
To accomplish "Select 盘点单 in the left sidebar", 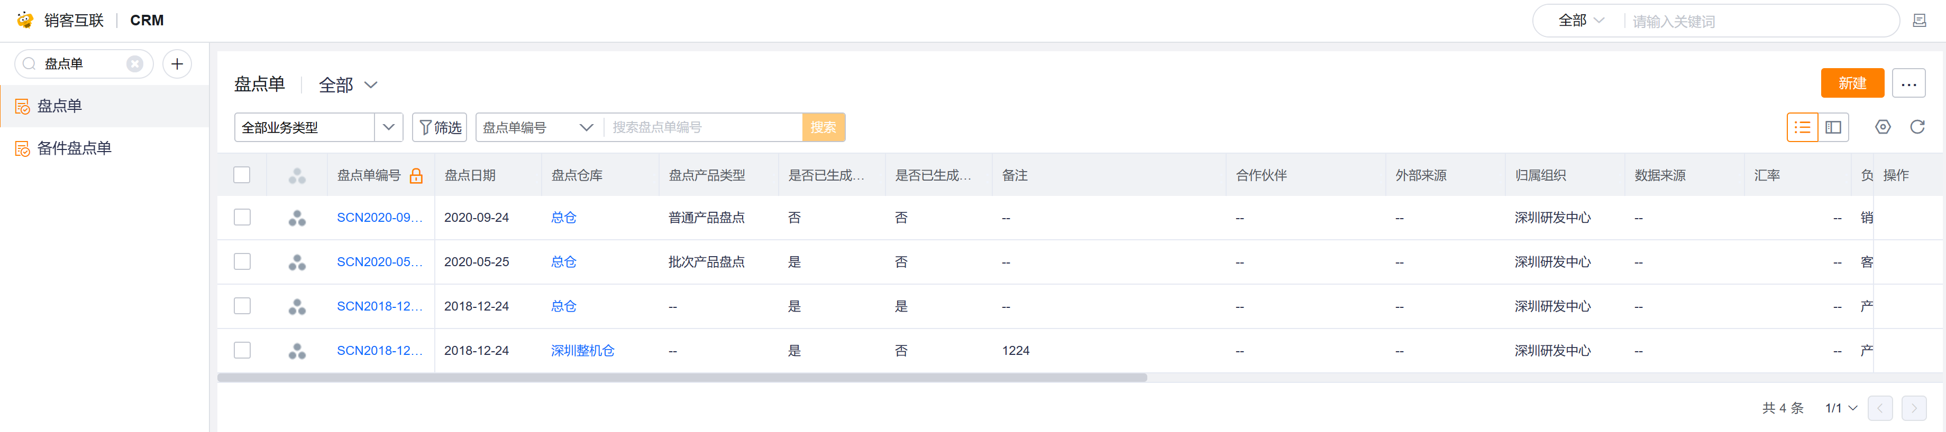I will 60,106.
